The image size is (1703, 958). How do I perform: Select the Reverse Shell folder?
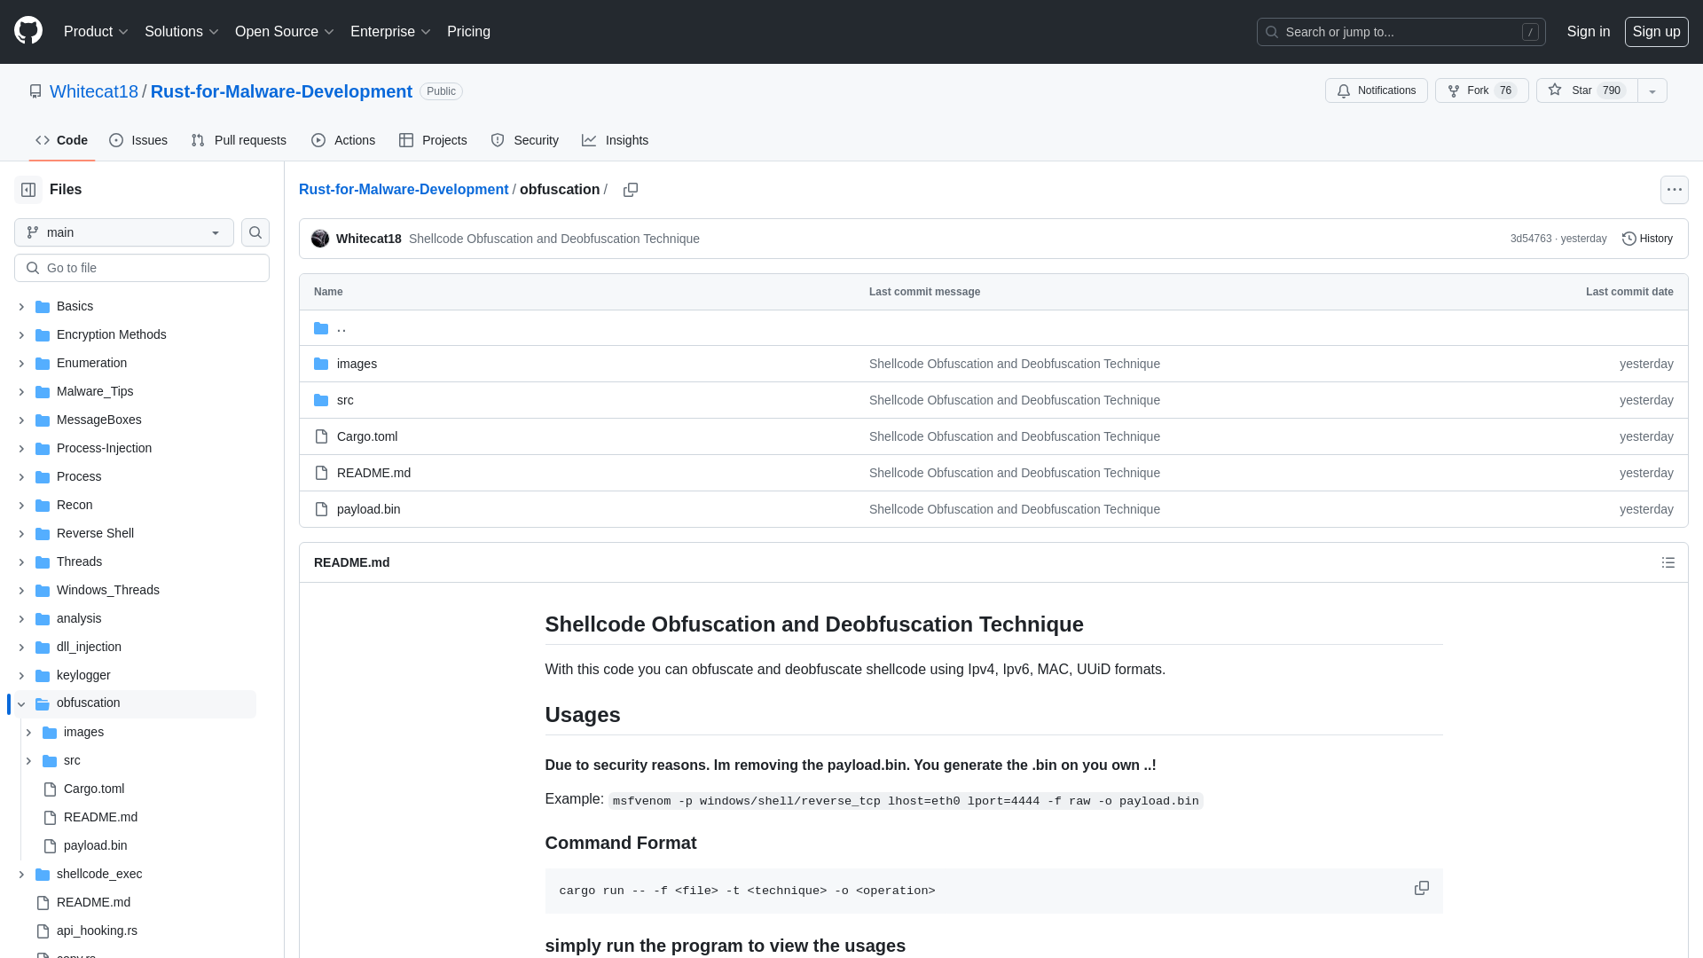(95, 533)
